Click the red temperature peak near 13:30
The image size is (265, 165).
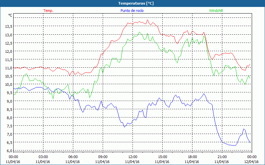[x=147, y=20]
